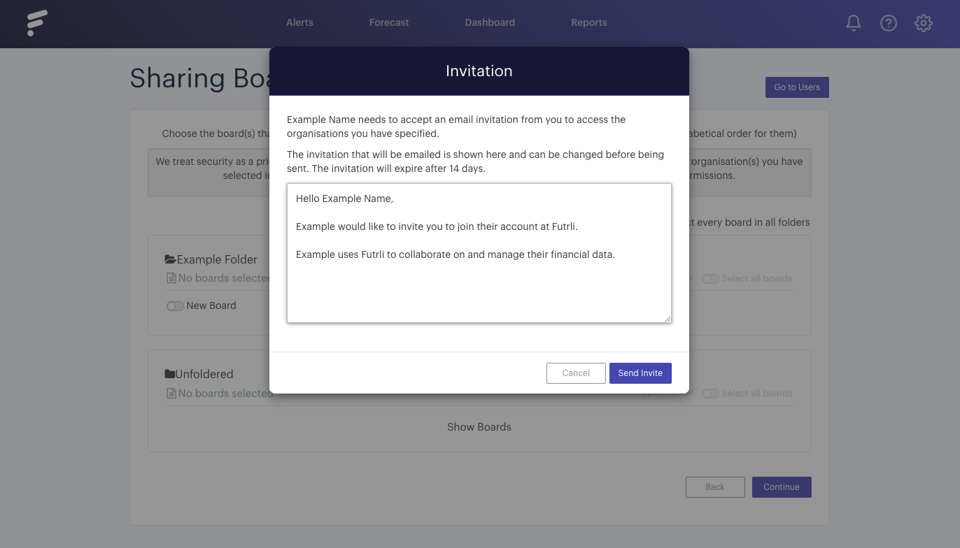Open the Dashboard menu item
The width and height of the screenshot is (960, 548).
pos(490,22)
